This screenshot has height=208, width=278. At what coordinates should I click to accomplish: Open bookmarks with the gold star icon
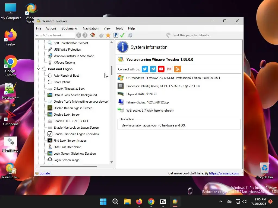coord(108,35)
